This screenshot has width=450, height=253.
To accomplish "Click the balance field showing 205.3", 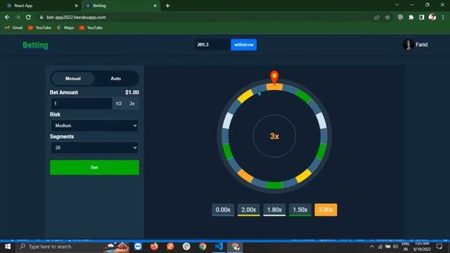I will coord(212,45).
